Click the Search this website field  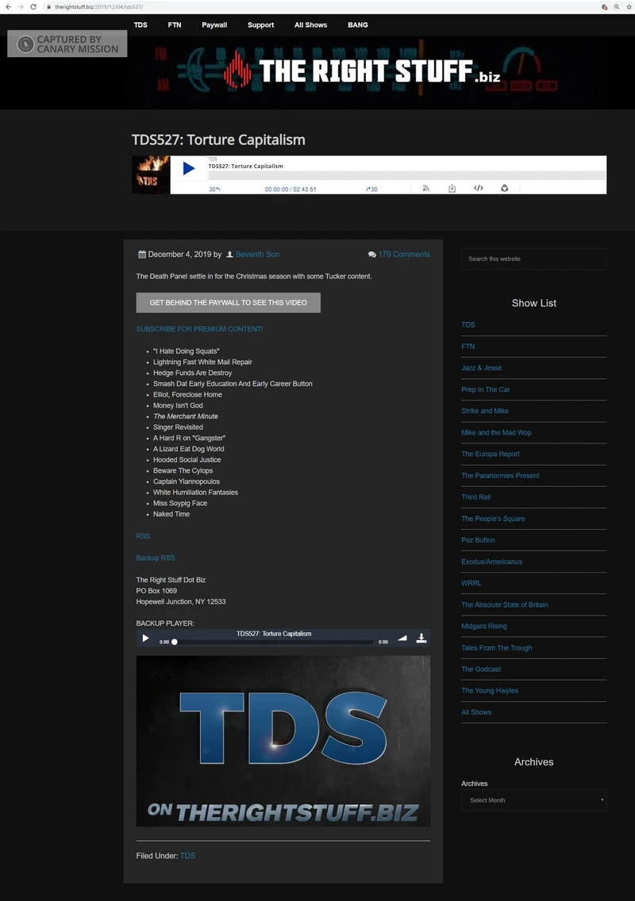(x=533, y=259)
